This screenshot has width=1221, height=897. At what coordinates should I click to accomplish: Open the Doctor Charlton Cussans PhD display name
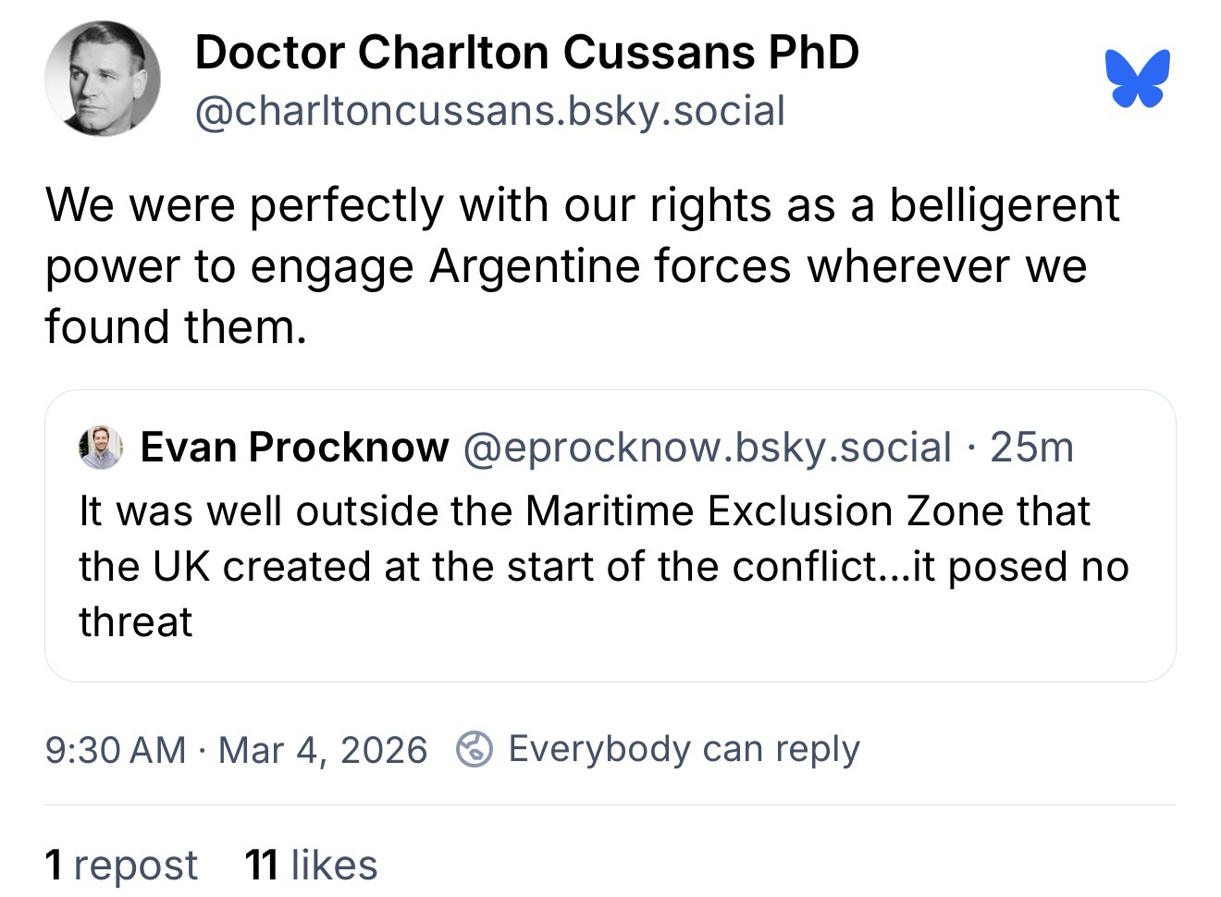pyautogui.click(x=526, y=52)
